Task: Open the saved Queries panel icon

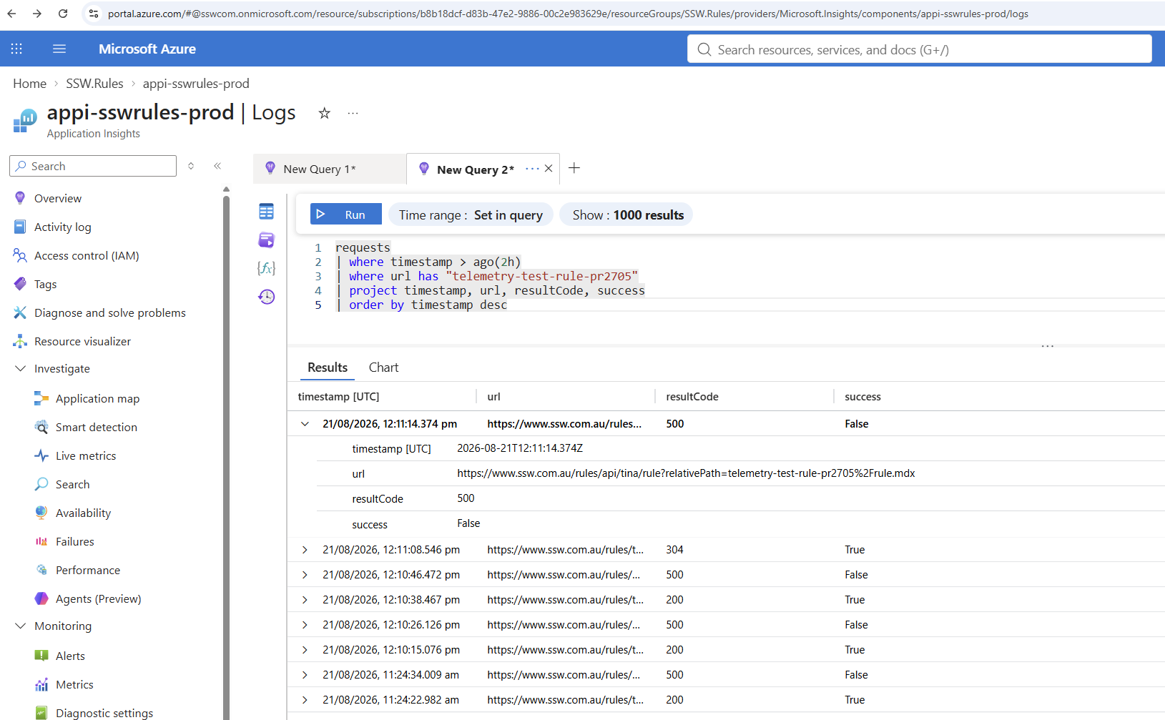Action: click(267, 240)
